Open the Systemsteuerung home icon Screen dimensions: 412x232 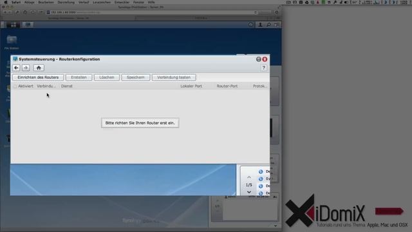click(39, 68)
